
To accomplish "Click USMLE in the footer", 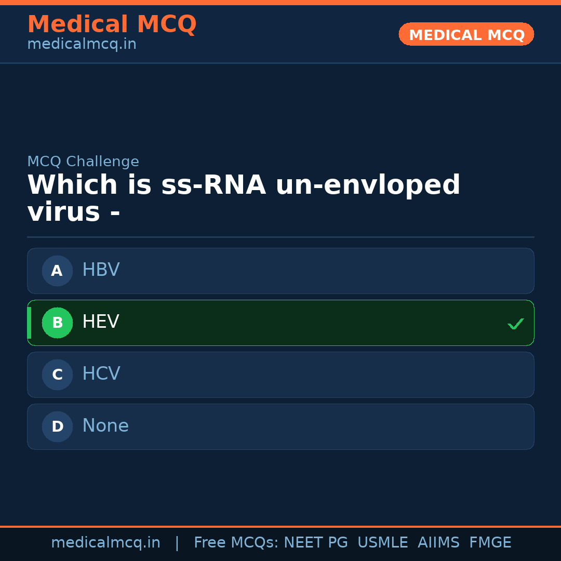I will coord(382,543).
